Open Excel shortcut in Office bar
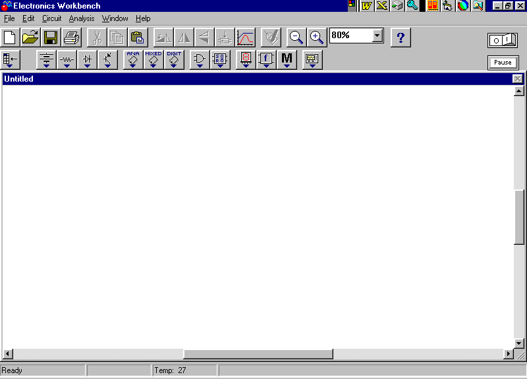The image size is (527, 379). click(x=382, y=6)
